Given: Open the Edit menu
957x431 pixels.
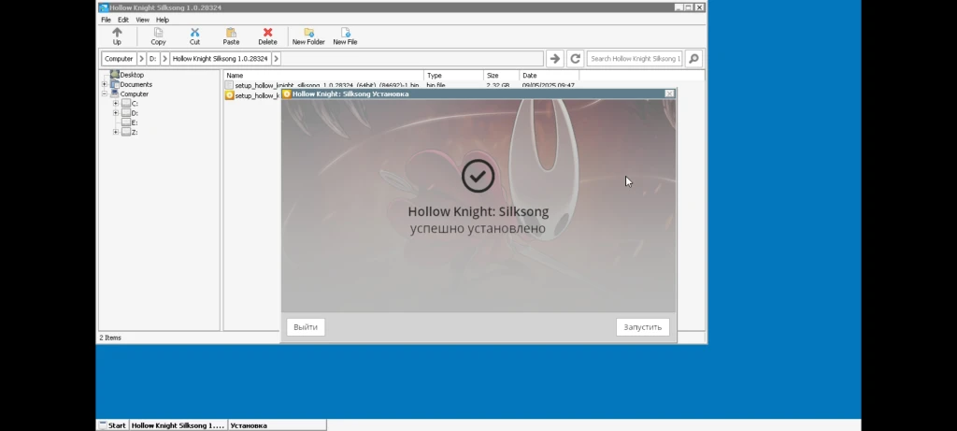Looking at the screenshot, I should [123, 20].
